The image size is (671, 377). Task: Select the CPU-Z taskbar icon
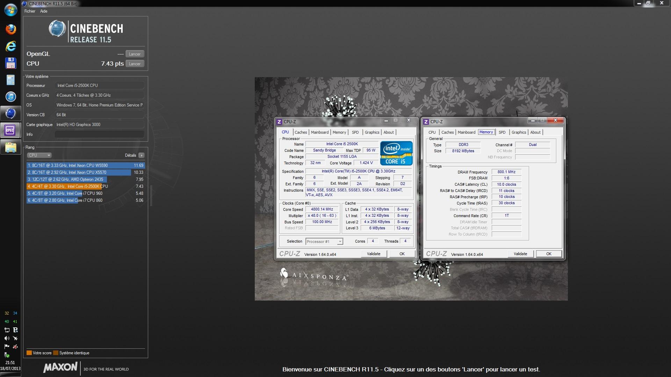tap(10, 130)
